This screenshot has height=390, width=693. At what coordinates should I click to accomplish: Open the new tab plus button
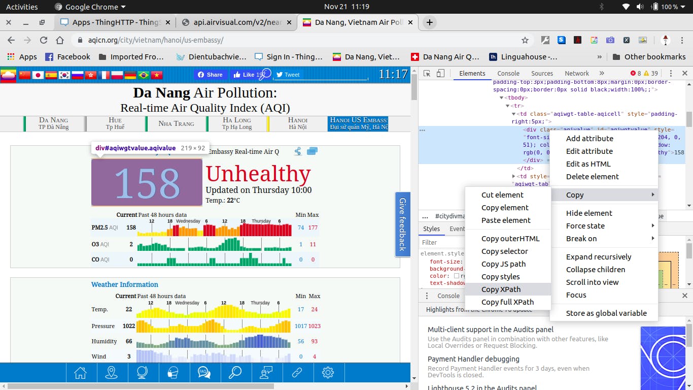[x=430, y=22]
